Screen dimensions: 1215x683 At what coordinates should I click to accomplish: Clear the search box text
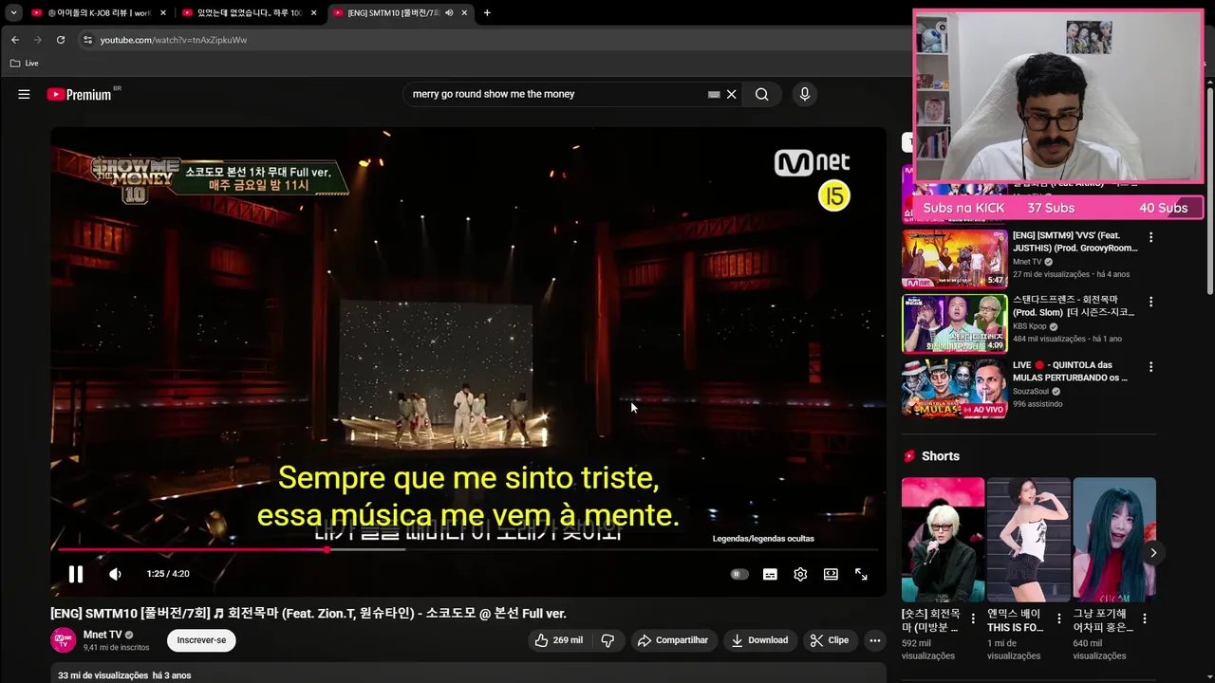pos(731,94)
